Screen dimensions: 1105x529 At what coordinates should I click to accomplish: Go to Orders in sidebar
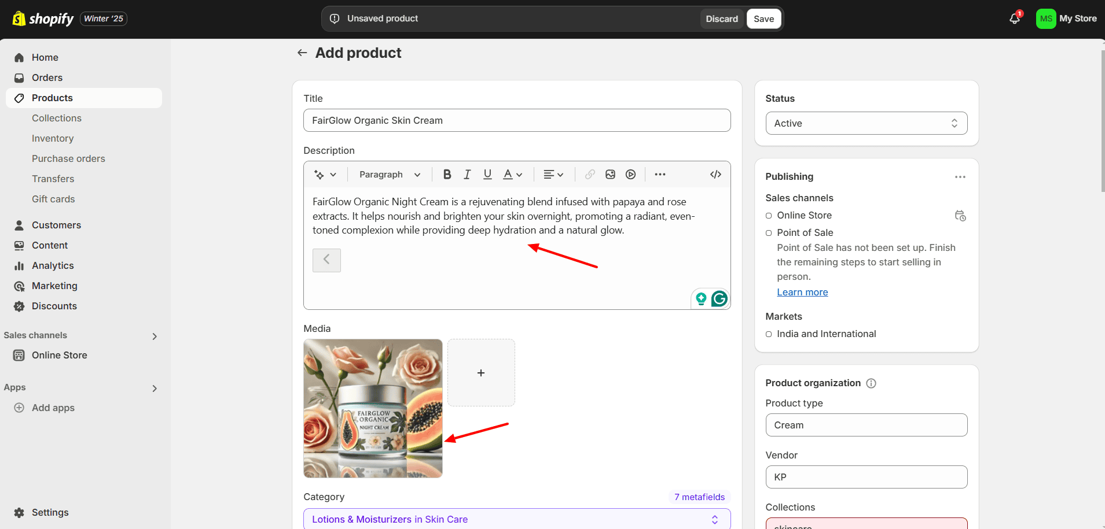[47, 77]
